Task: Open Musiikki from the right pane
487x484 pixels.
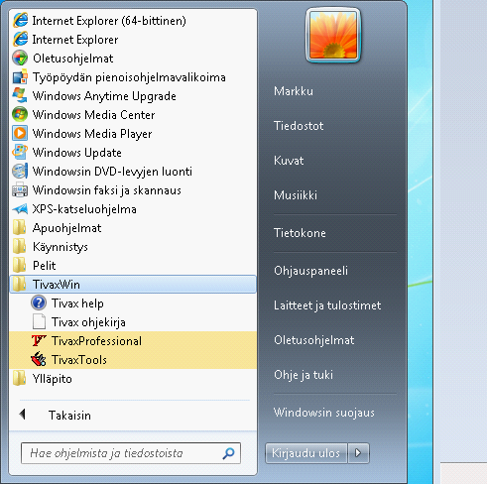Action: tap(296, 195)
